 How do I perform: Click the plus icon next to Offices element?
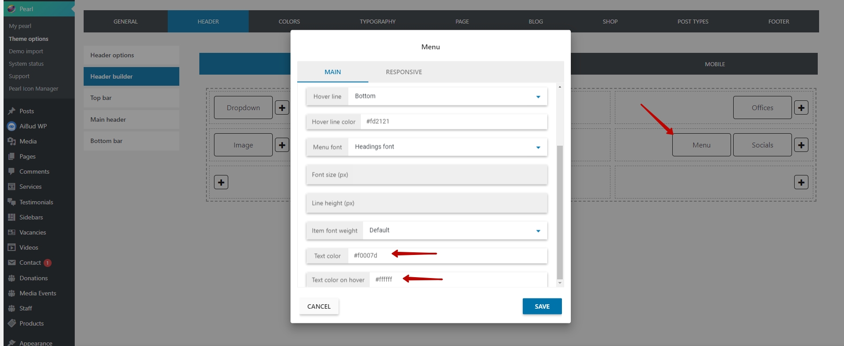click(x=801, y=108)
